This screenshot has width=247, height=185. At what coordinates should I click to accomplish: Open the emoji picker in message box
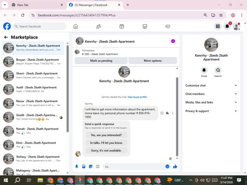[167, 166]
